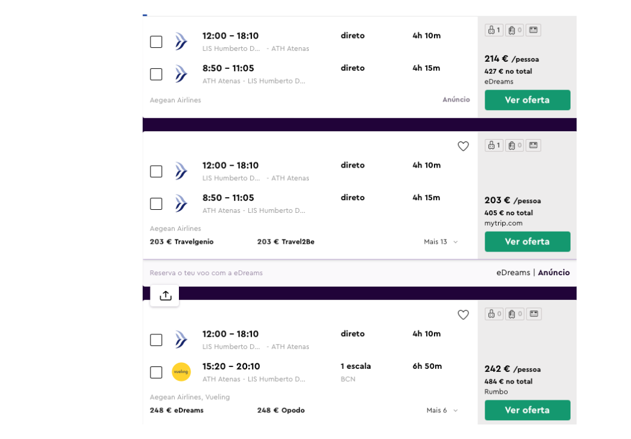Click Ver oferta for mytrip.com 203 € deal
This screenshot has height=439, width=631.
(x=527, y=242)
